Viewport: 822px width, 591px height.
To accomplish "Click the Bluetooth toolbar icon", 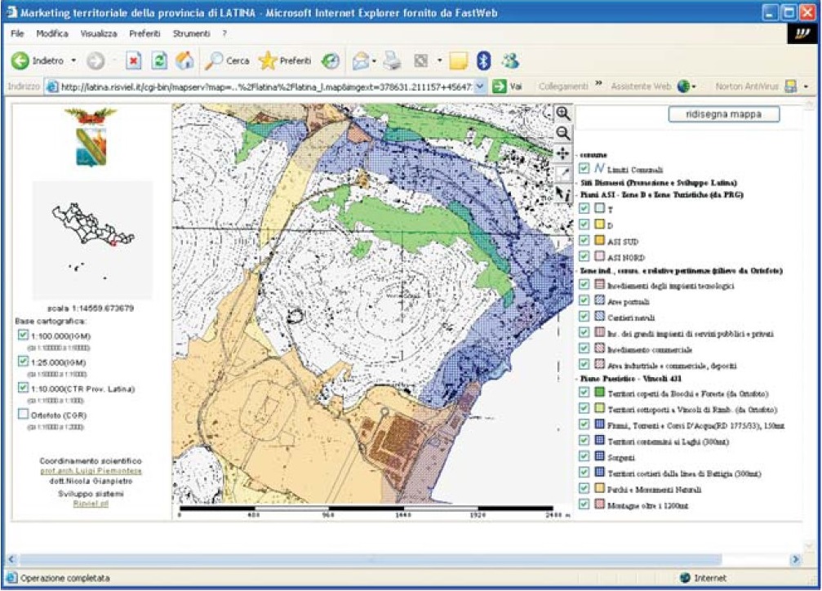I will coord(483,61).
